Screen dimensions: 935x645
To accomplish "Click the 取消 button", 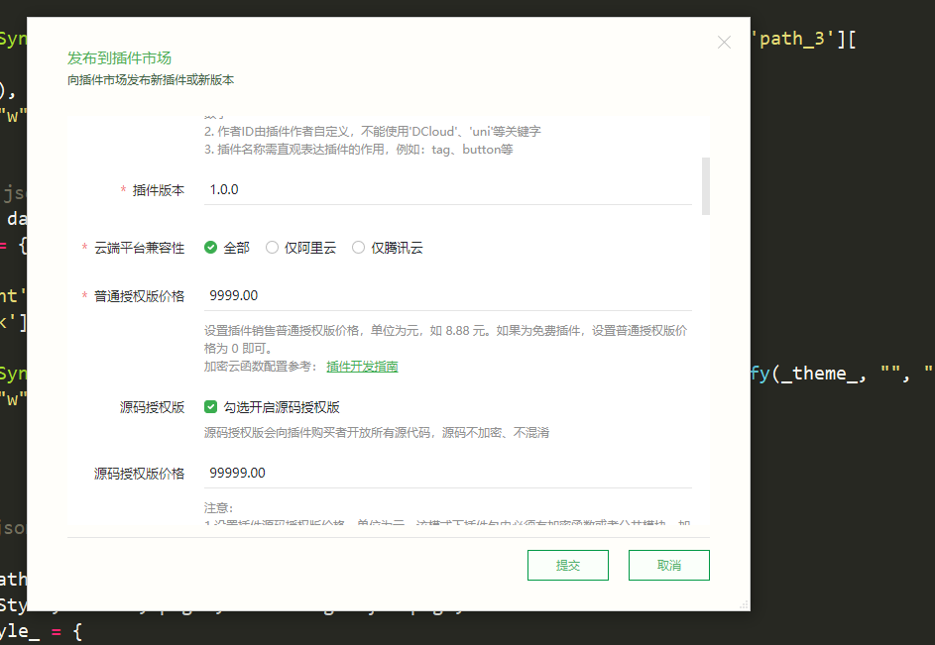I will 669,565.
